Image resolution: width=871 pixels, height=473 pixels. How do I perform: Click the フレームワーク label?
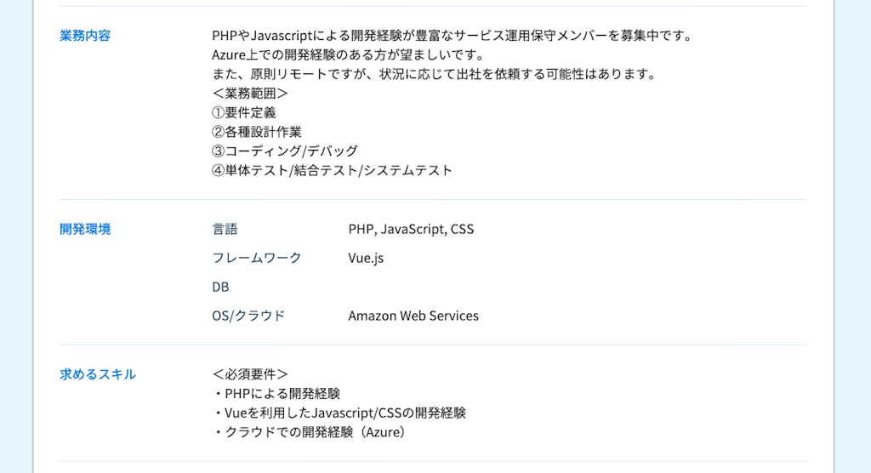[257, 258]
